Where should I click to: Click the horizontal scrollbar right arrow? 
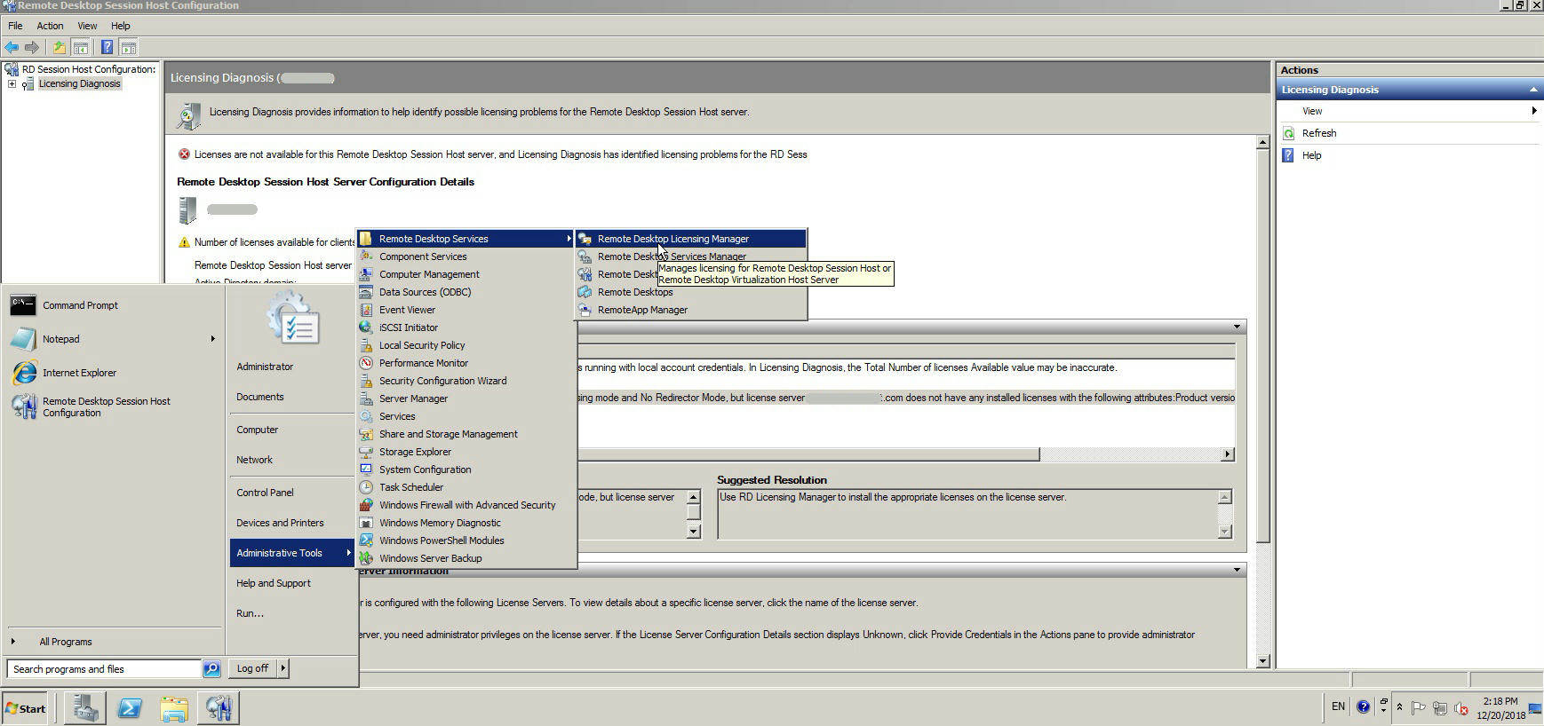(x=1227, y=454)
